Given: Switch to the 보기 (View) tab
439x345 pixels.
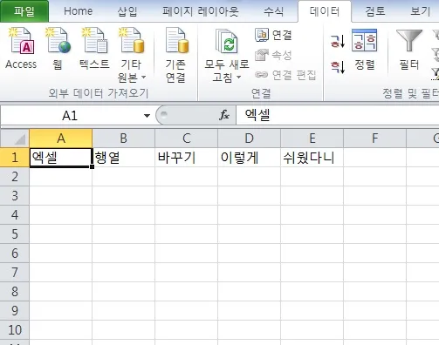Looking at the screenshot, I should tap(420, 11).
